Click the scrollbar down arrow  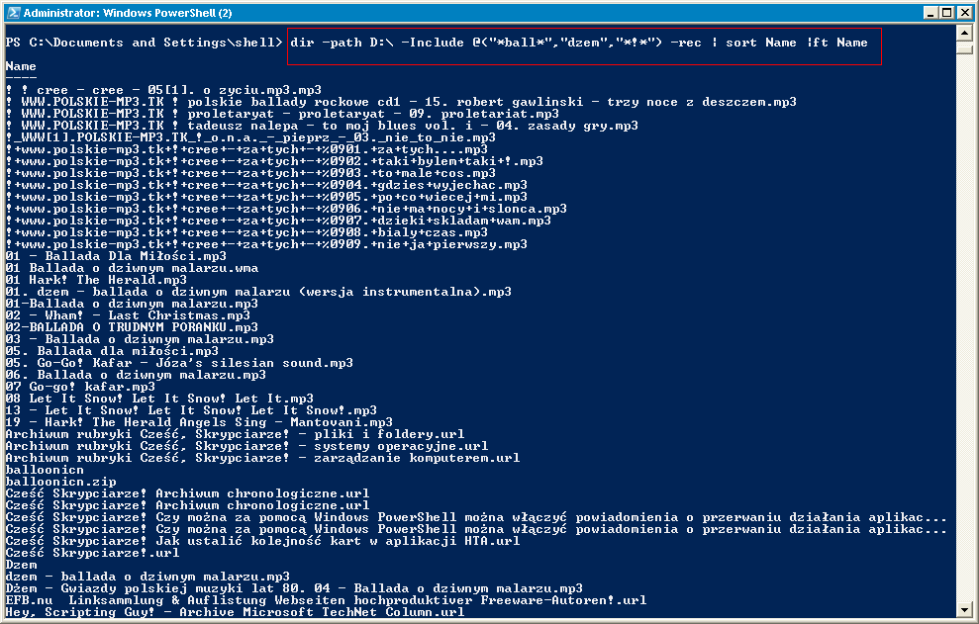point(964,609)
